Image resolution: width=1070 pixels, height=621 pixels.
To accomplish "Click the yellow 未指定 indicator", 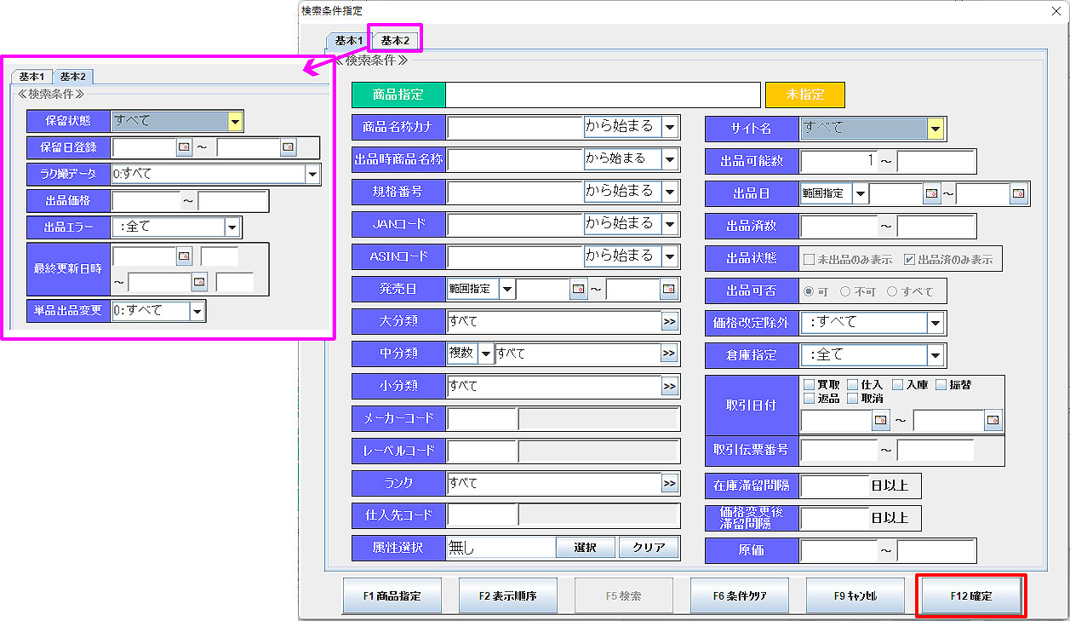I will point(804,95).
